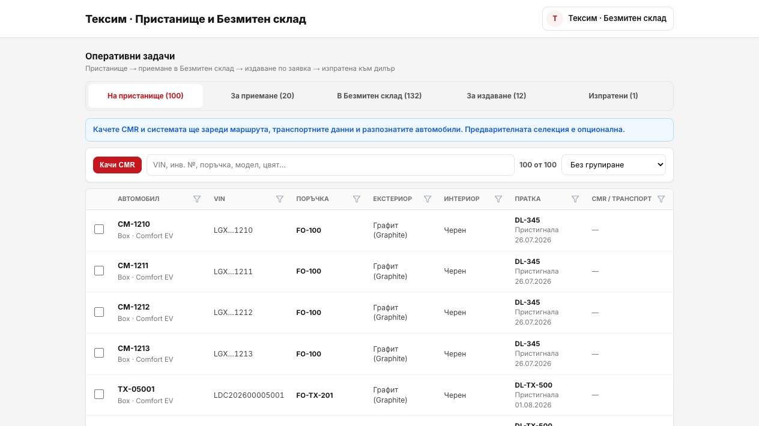Switch to На пристанище (100) tab

145,96
